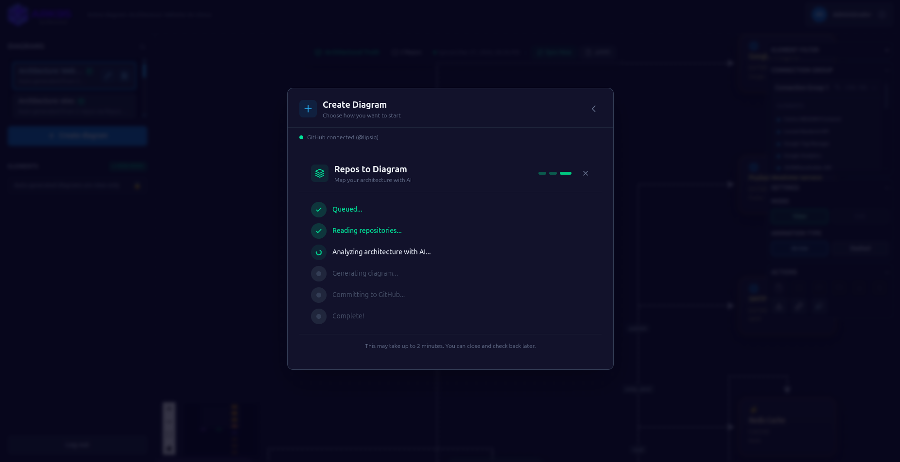
Task: Click the checkmark beside Reading repositories
Action: [x=319, y=231]
